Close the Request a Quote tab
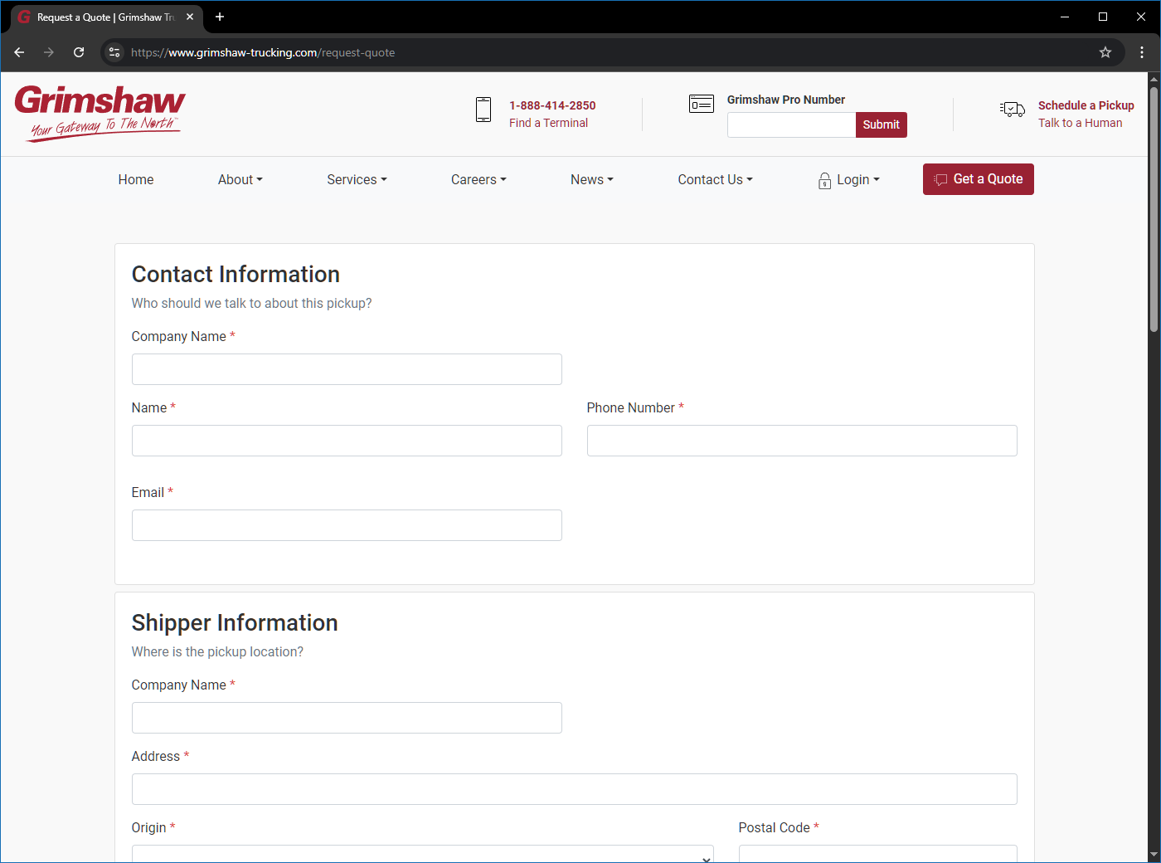 (x=190, y=17)
